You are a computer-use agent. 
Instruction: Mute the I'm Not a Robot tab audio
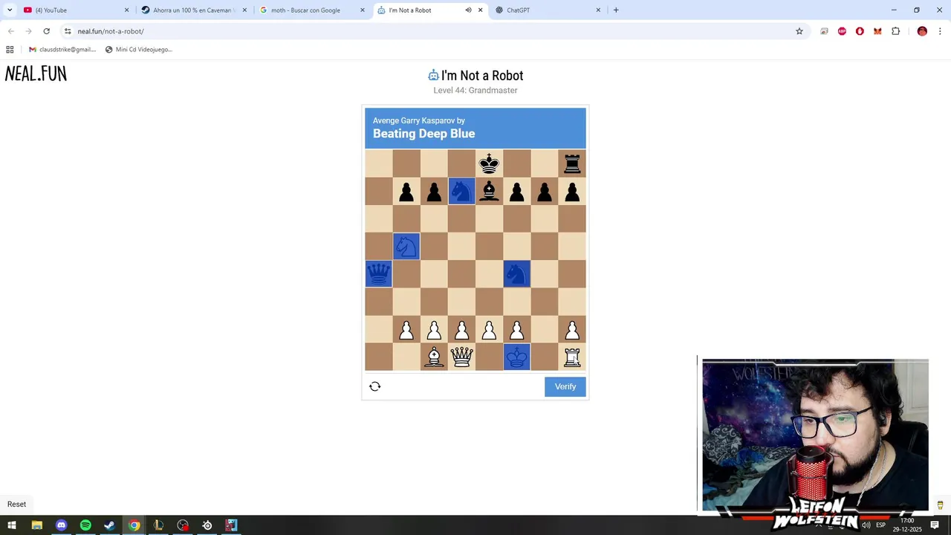[x=468, y=10]
